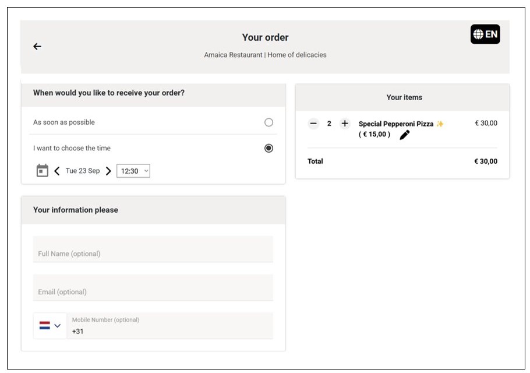This screenshot has height=373, width=530.
Task: Select the As soon as possible option
Action: pos(268,122)
